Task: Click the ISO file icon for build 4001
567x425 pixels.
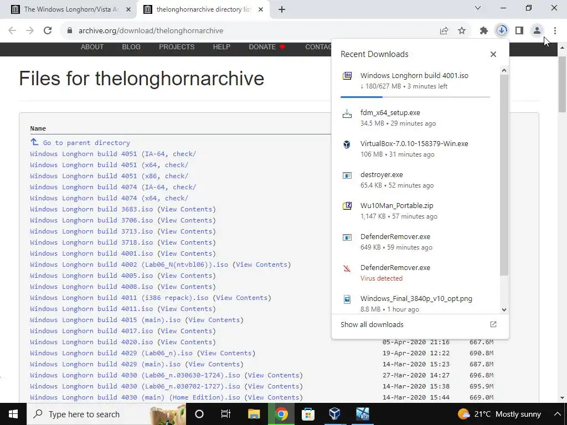Action: tap(347, 75)
